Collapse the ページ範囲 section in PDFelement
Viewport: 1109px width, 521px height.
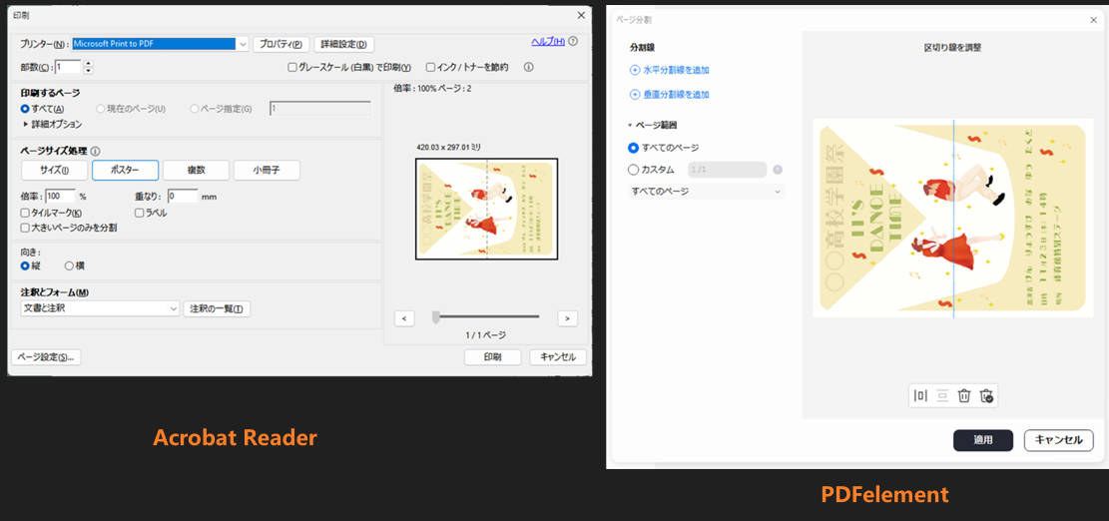point(630,125)
